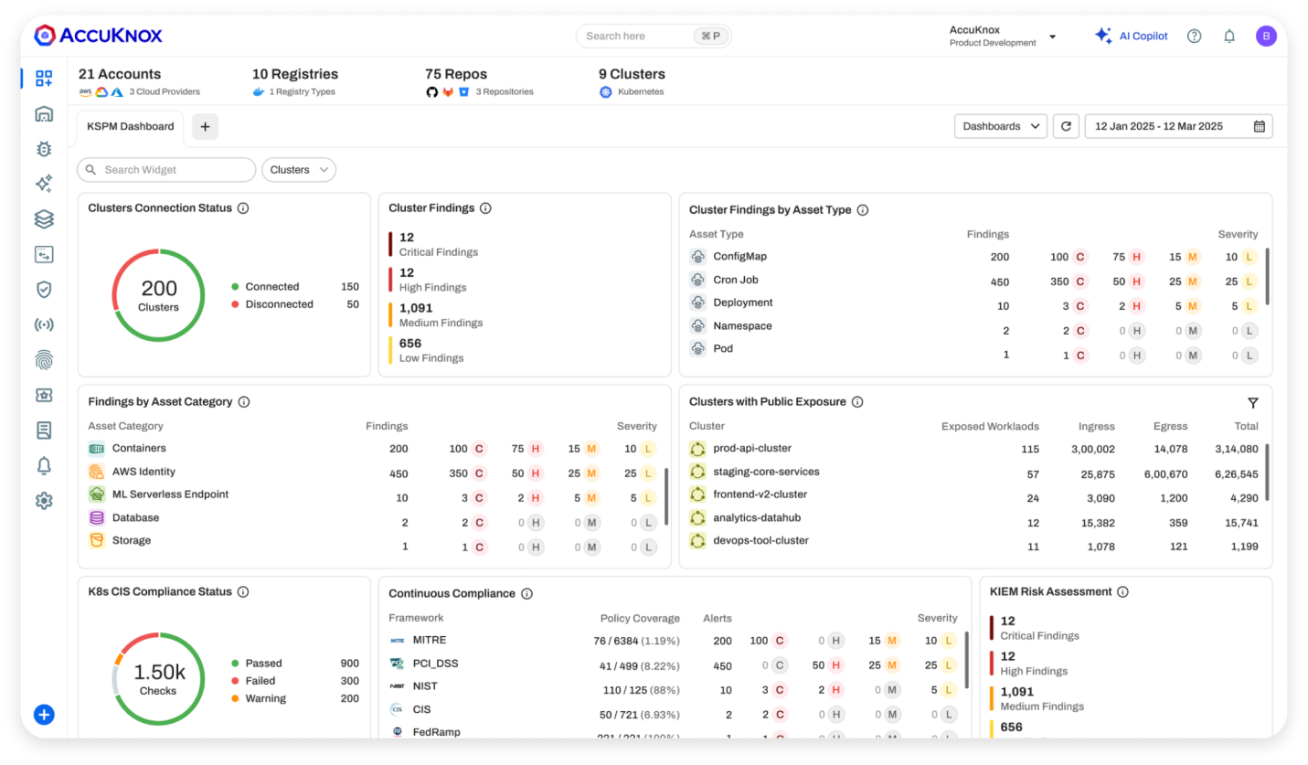Click the filter icon on Clusters with Public Exposure
The width and height of the screenshot is (1308, 765).
coord(1253,402)
